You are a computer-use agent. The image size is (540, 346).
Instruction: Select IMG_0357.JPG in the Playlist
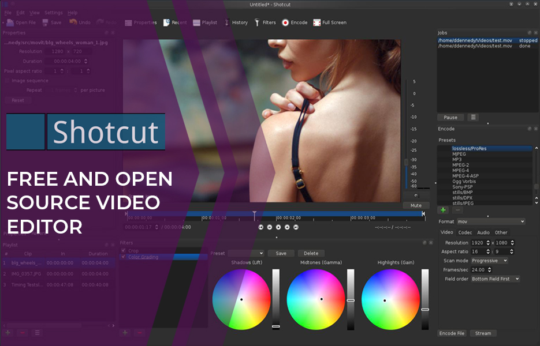[x=57, y=274]
